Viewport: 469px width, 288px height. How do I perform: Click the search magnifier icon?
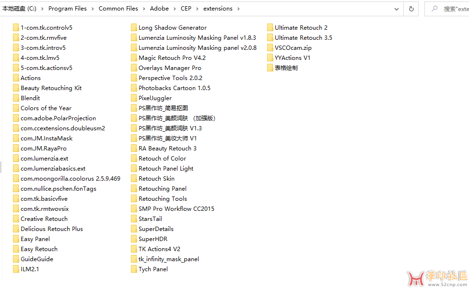pos(434,9)
